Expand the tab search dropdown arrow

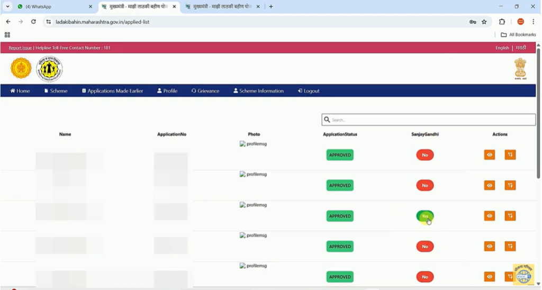point(7,7)
